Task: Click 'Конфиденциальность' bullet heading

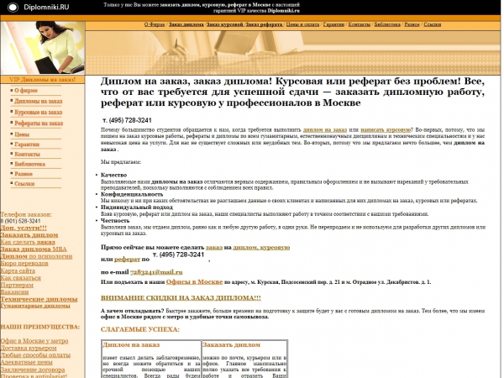Action: (132, 195)
